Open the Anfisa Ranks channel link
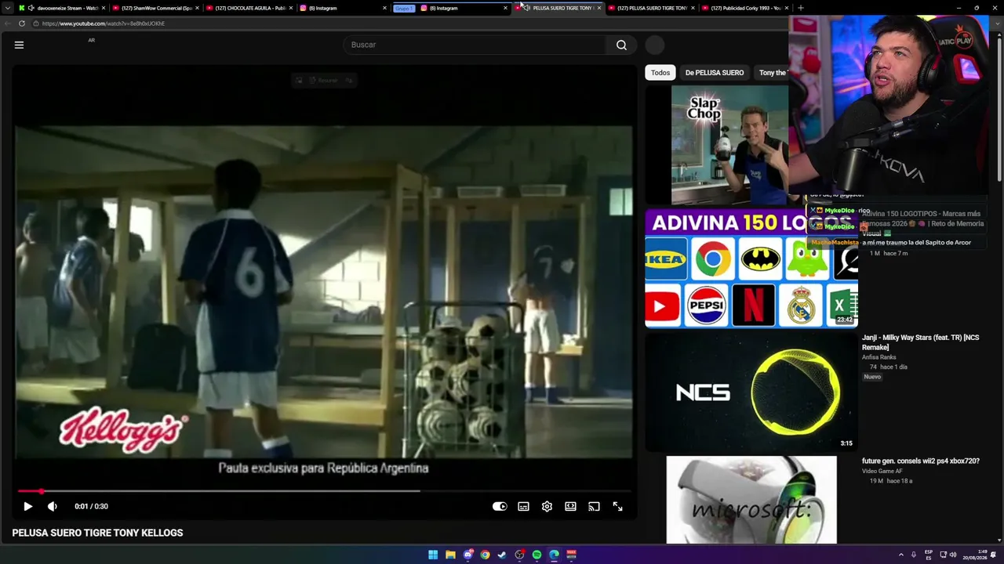Viewport: 1004px width, 564px height. pos(878,357)
